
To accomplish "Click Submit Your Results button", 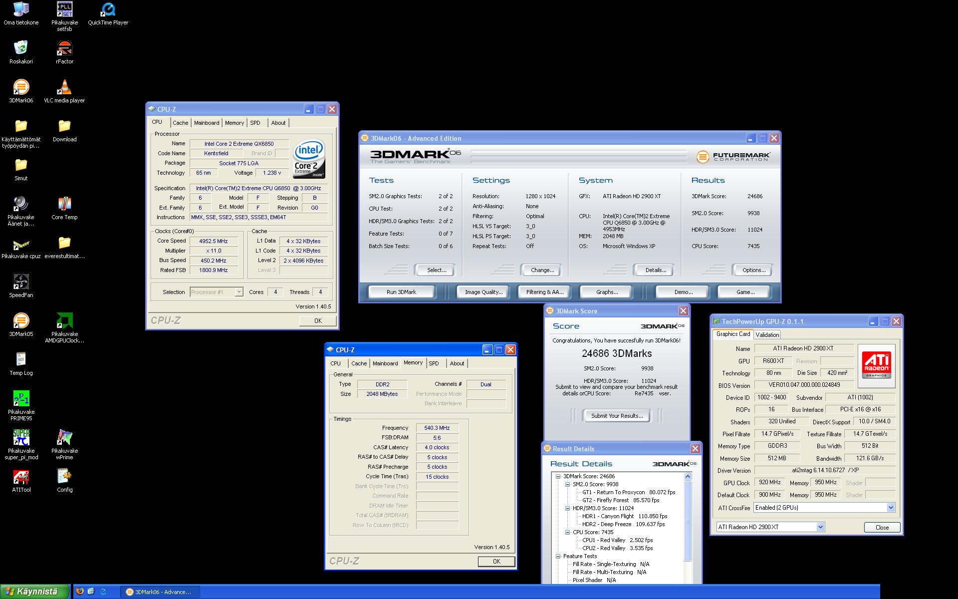I will coord(617,416).
